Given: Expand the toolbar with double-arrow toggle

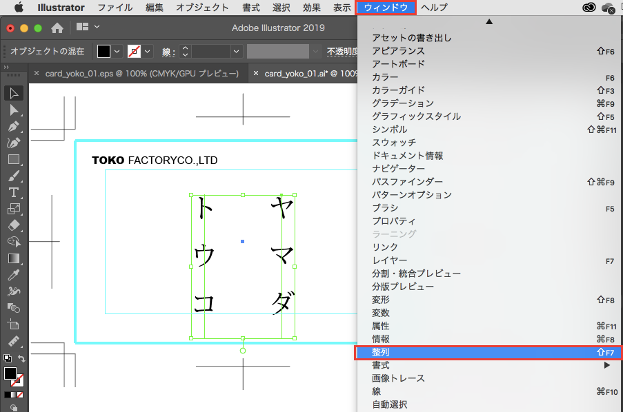Looking at the screenshot, I should pyautogui.click(x=6, y=67).
